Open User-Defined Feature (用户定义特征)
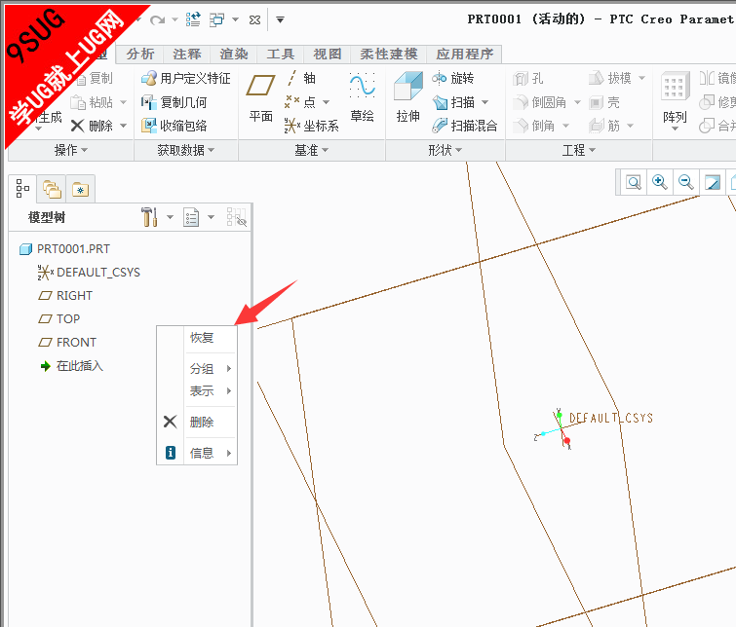 (186, 78)
